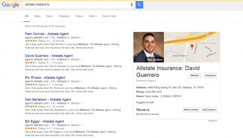Click the red map pin marker

[192, 46]
